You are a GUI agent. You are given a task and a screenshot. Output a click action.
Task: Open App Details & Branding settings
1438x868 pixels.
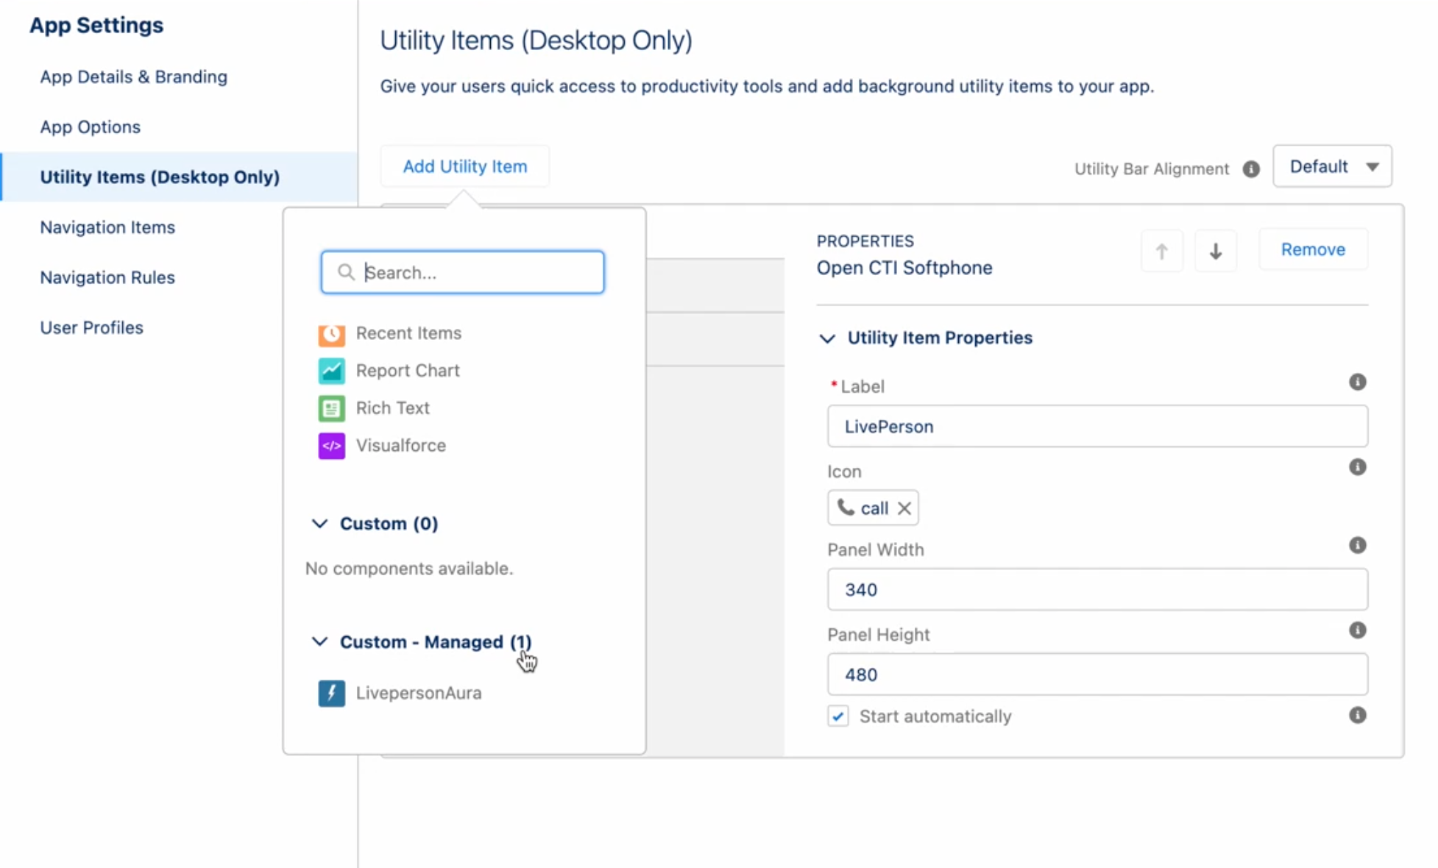tap(134, 77)
